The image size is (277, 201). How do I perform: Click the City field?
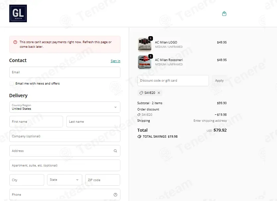pyautogui.click(x=27, y=180)
